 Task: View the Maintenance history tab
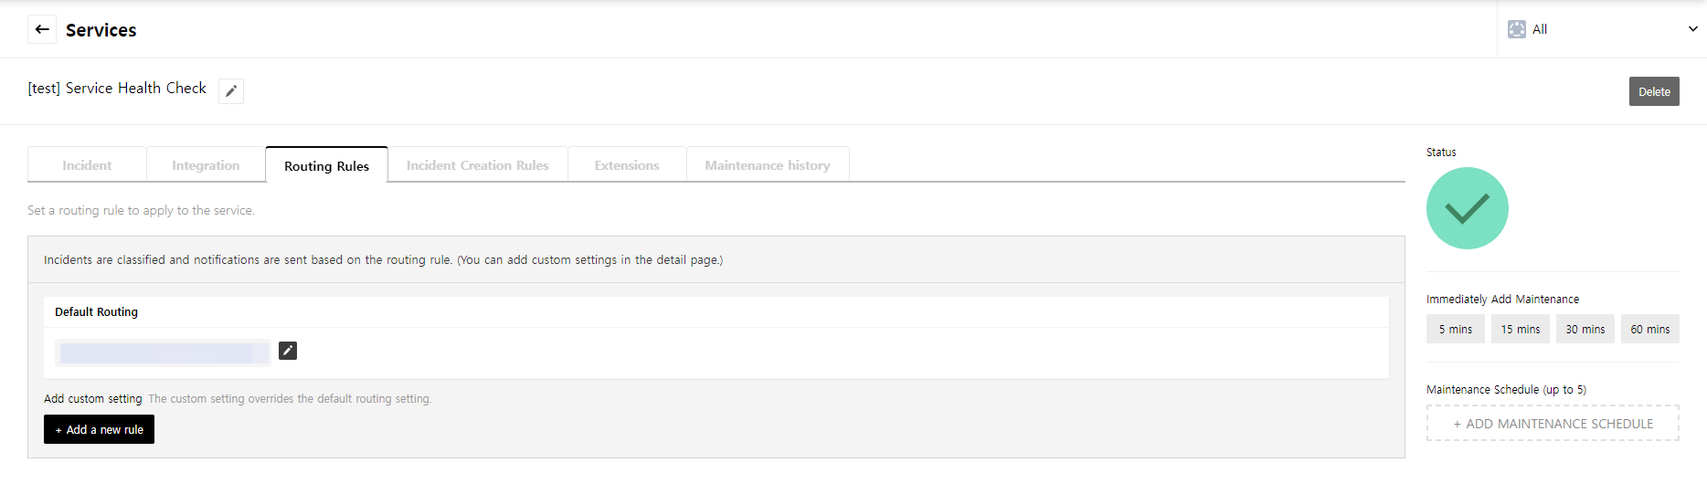(x=768, y=165)
